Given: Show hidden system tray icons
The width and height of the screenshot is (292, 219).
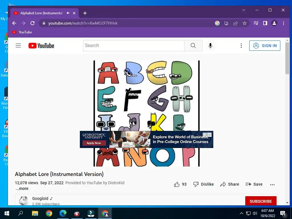Looking at the screenshot, I should point(241,213).
